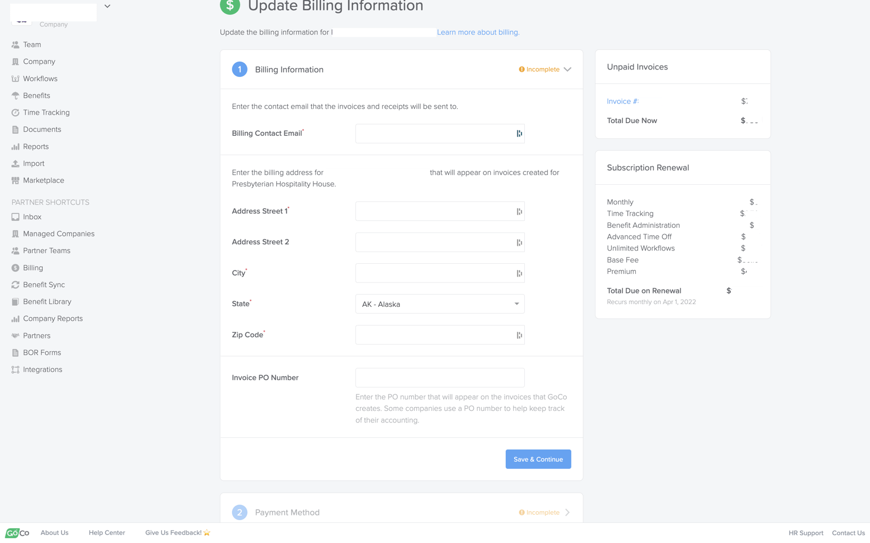Image resolution: width=870 pixels, height=543 pixels.
Task: Click the Partner Teams icon
Action: (15, 251)
